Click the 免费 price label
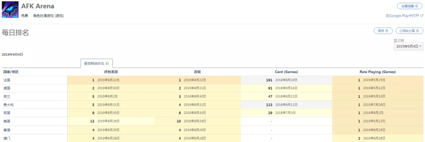Screen dimensions: 425x142 point(24,16)
